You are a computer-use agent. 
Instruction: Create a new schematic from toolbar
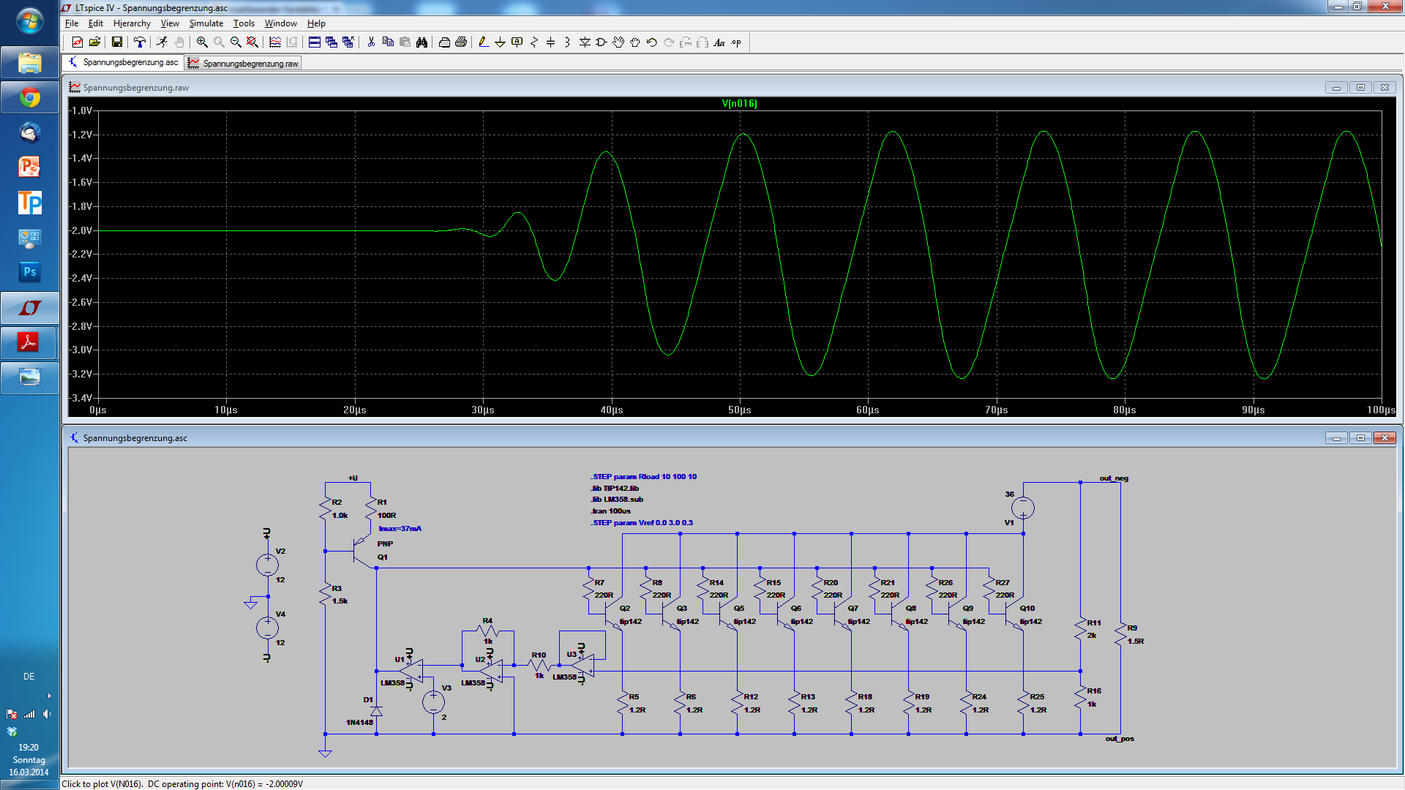point(78,42)
